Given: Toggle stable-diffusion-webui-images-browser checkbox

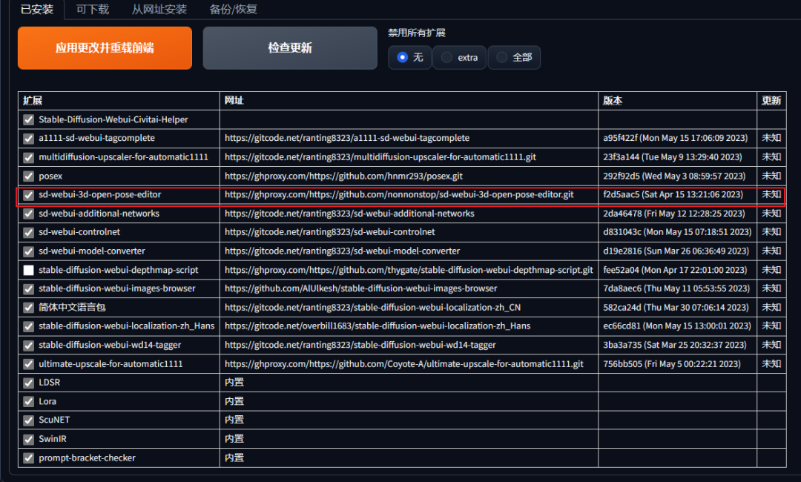Looking at the screenshot, I should pos(29,289).
